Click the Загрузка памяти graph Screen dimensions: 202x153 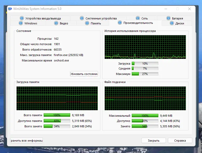click(x=57, y=98)
